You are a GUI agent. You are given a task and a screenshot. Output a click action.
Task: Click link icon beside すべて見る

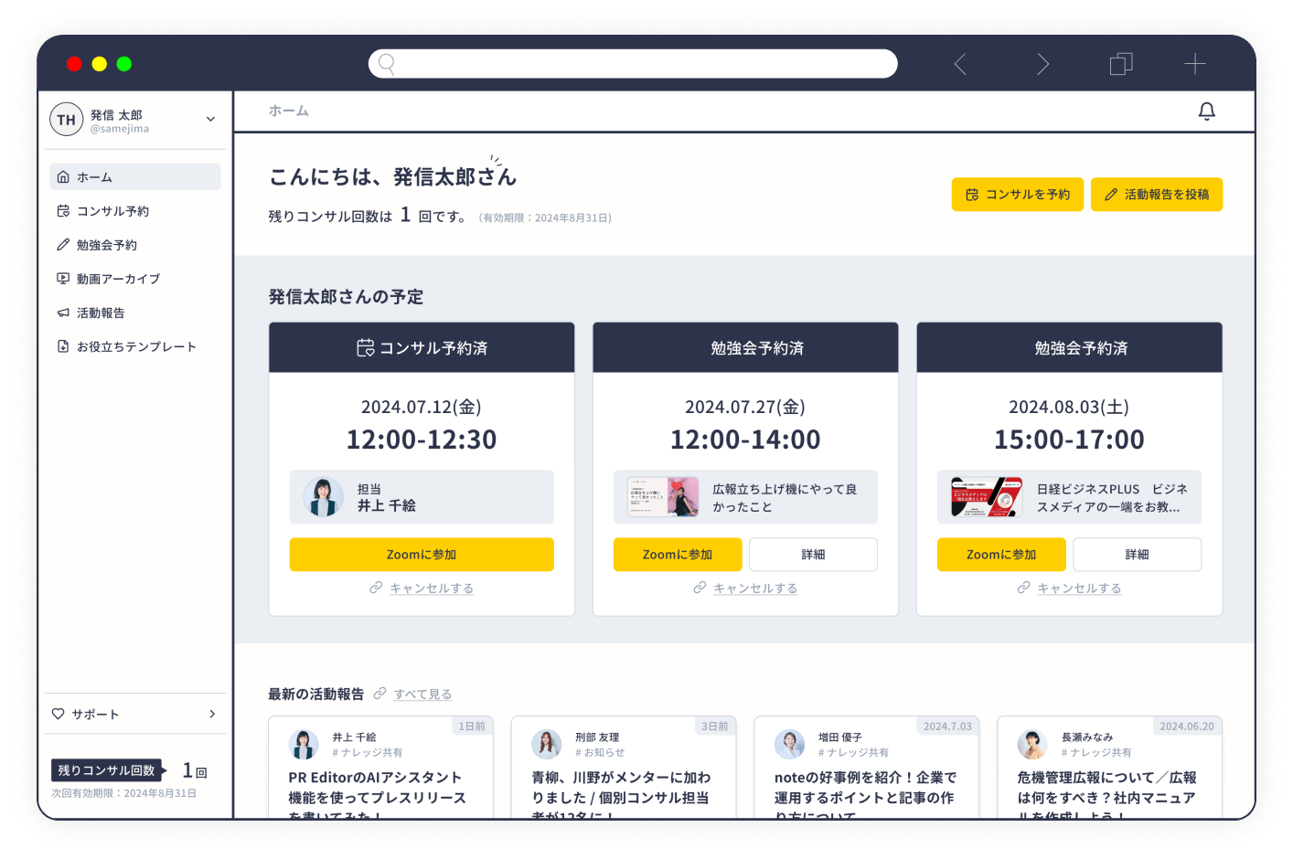coord(379,694)
